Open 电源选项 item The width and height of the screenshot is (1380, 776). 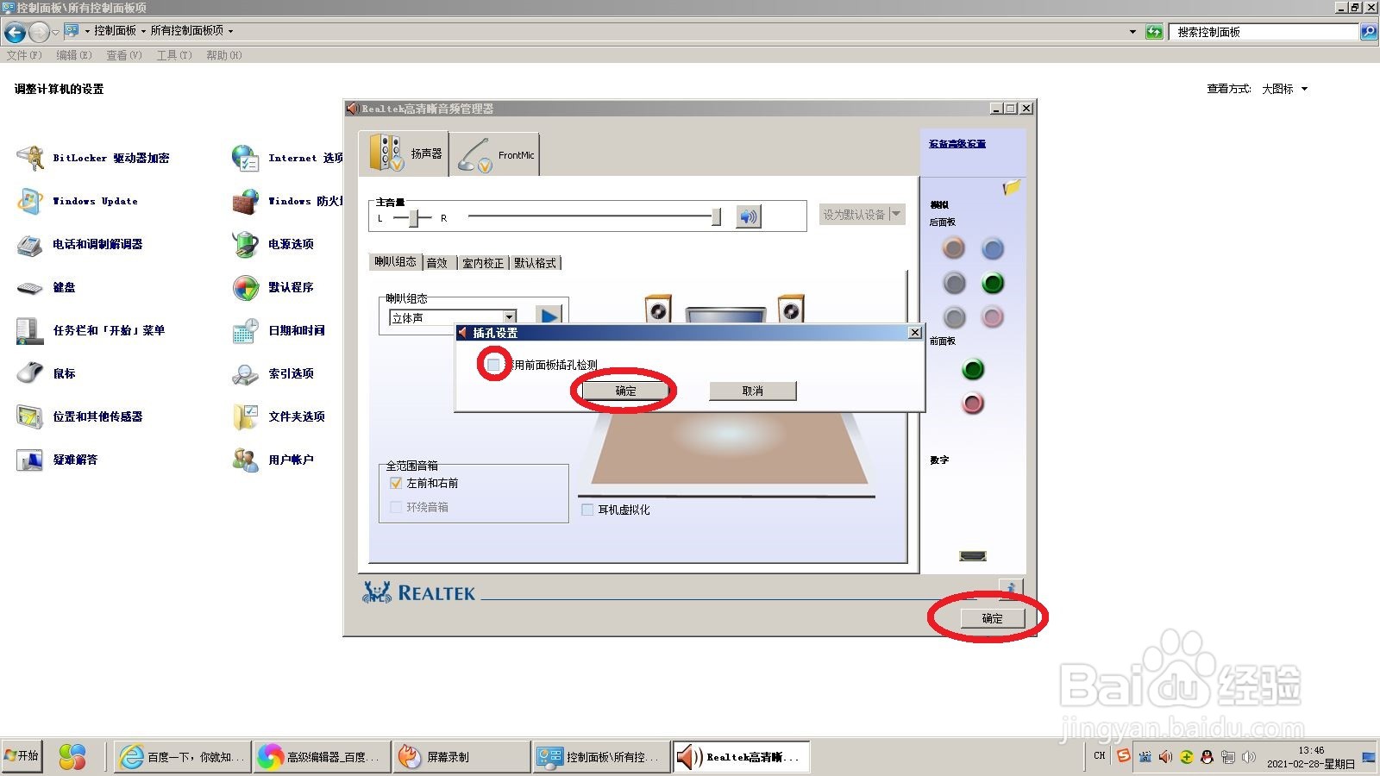point(273,244)
